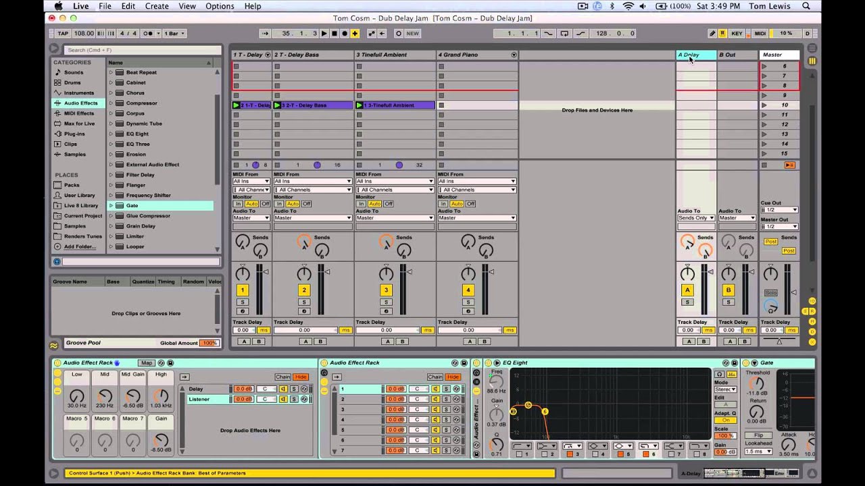This screenshot has height=486, width=865.
Task: Click the Session Record circle button
Action: pos(399,33)
